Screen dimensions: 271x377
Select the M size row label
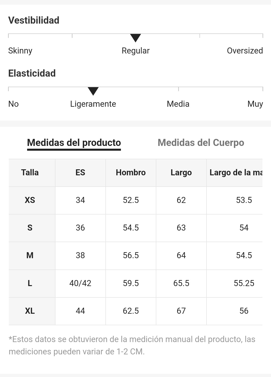point(30,255)
